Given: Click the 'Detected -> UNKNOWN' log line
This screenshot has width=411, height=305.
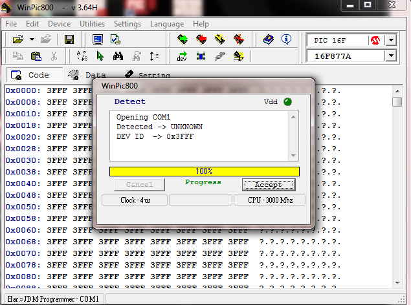Looking at the screenshot, I should tap(159, 127).
